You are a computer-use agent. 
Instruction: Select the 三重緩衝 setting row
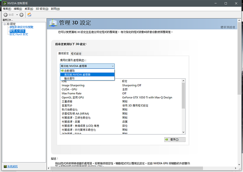(x=121, y=101)
